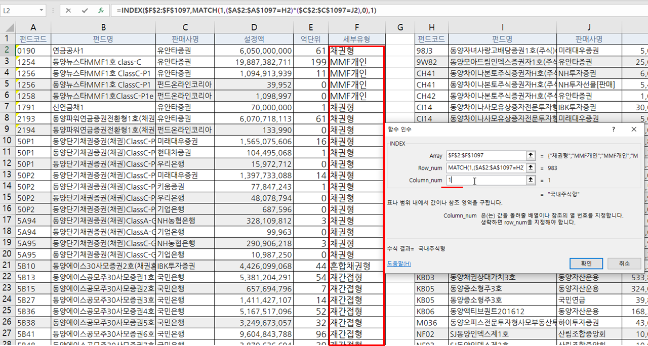Click Row_num range selector icon

(531, 167)
